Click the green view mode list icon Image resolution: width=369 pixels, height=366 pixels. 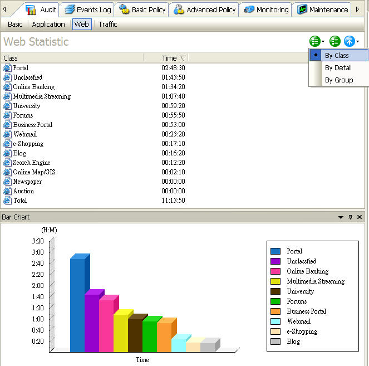tap(315, 41)
